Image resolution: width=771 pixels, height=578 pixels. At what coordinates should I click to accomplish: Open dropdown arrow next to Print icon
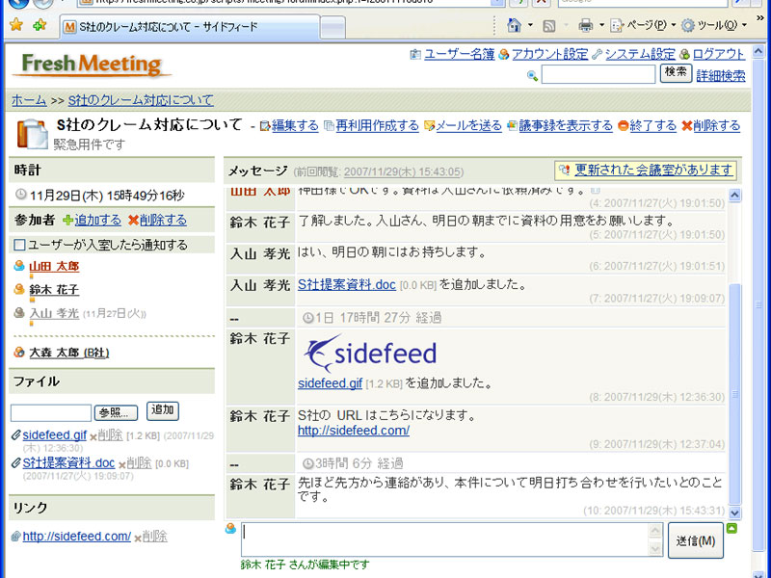point(600,25)
